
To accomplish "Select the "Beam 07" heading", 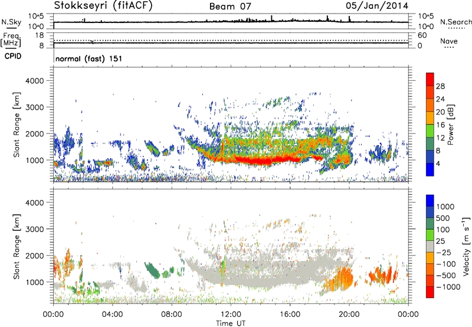I will coord(230,6).
